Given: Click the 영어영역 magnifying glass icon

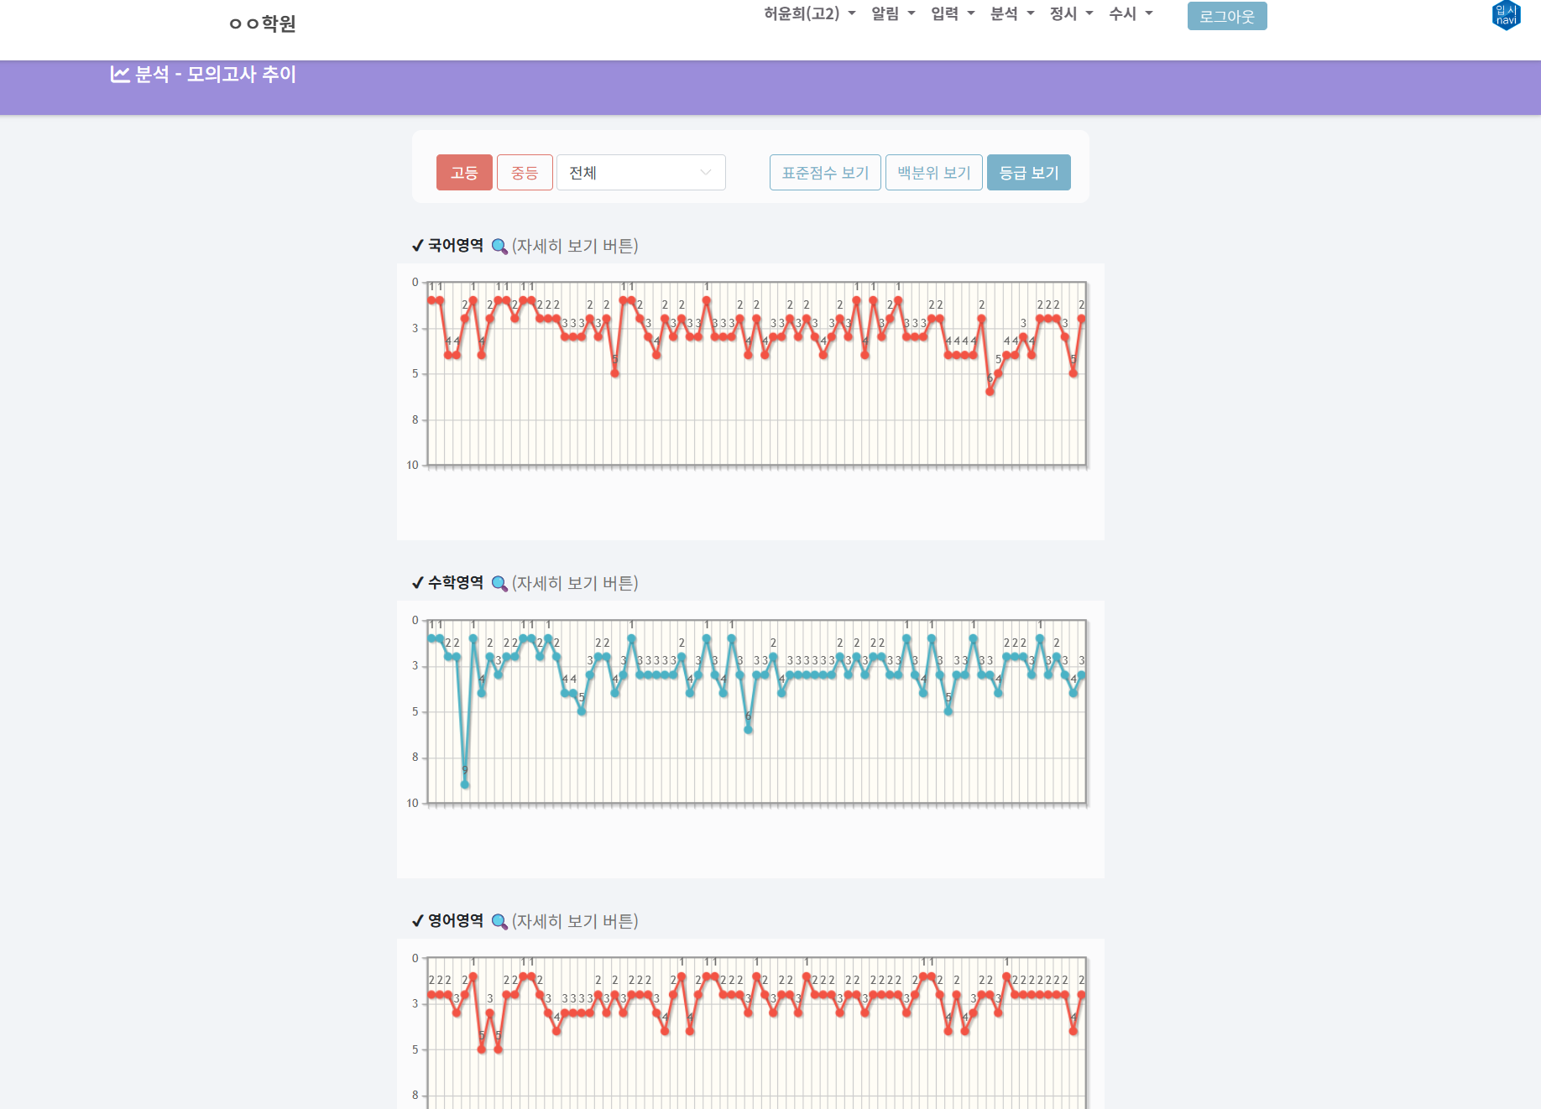Looking at the screenshot, I should 499,922.
